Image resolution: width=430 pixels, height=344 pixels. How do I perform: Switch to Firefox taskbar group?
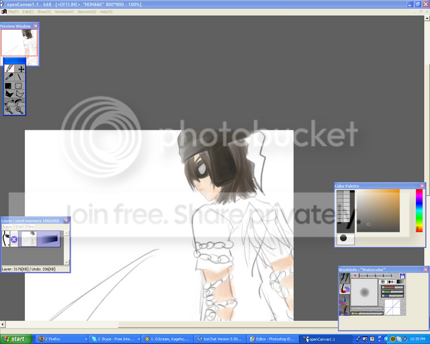[x=62, y=339]
